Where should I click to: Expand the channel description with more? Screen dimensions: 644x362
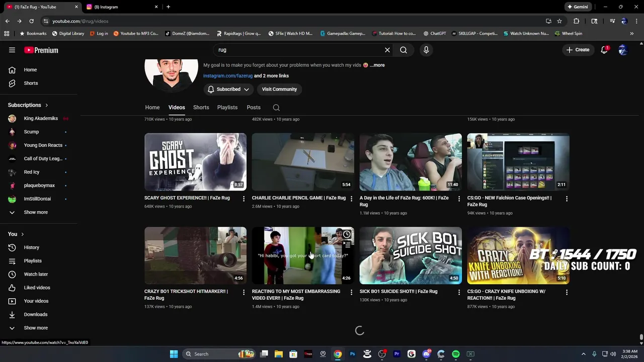[x=377, y=65]
